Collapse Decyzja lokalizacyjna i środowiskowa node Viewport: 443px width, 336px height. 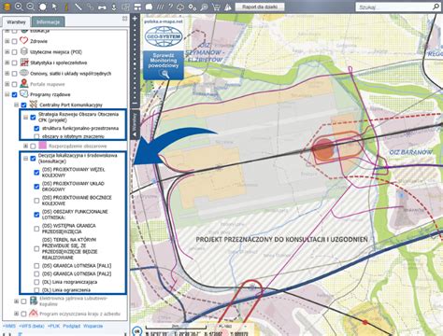tap(25, 159)
